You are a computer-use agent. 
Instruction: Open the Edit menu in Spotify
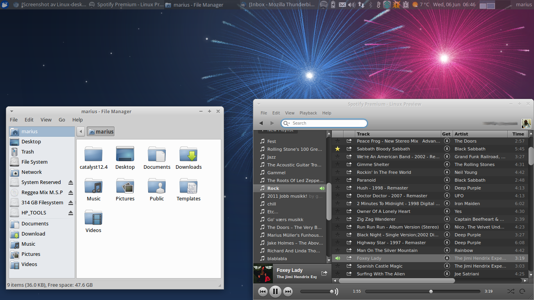276,113
